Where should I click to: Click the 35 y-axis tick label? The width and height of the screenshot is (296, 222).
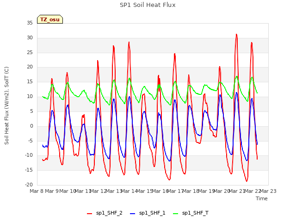click(x=30, y=23)
